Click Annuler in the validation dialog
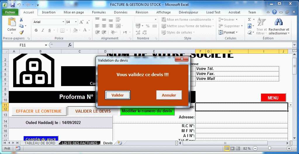This screenshot has height=154, width=299. 169,95
